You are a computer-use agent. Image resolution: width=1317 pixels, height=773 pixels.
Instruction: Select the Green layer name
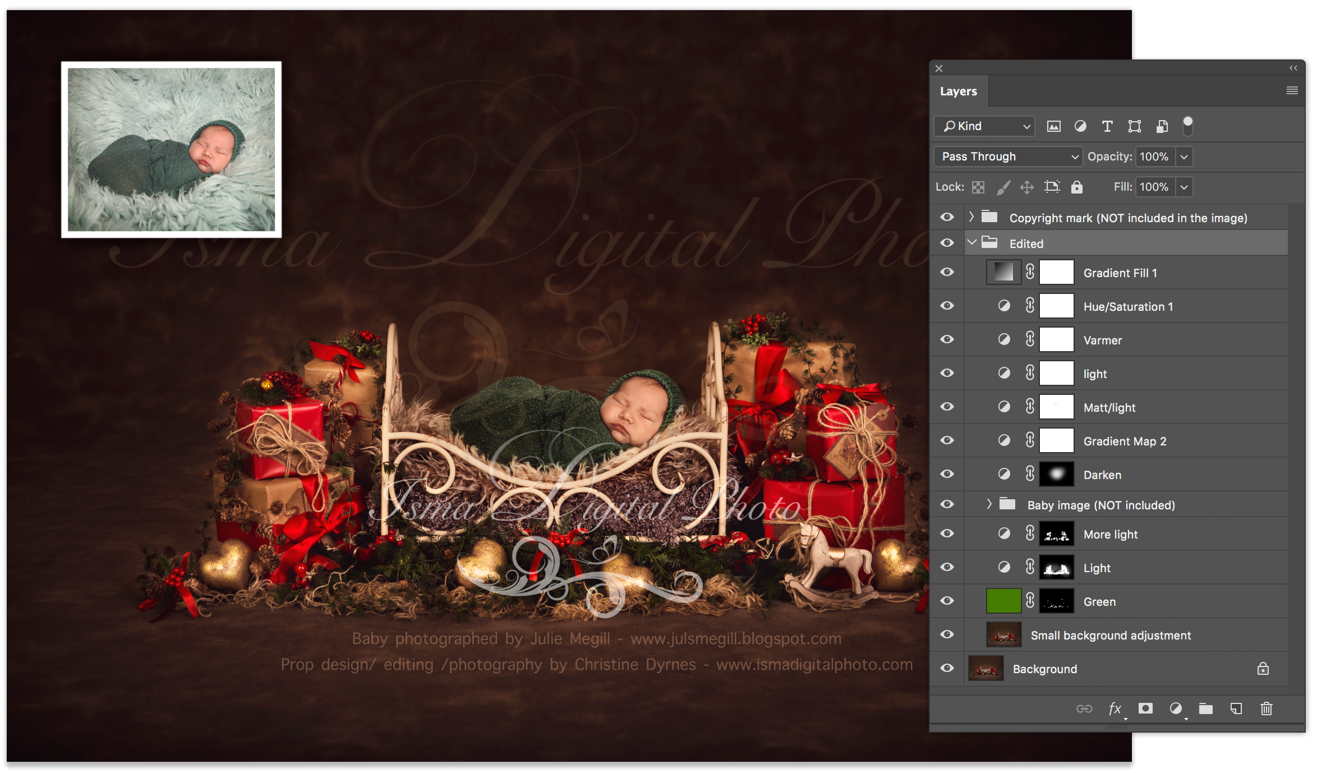coord(1099,601)
